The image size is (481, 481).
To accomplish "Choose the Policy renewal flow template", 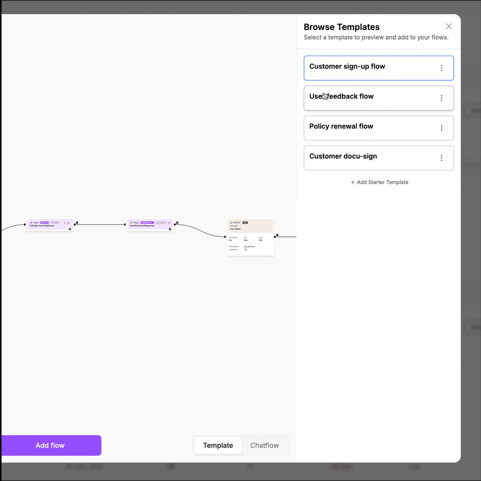I will pyautogui.click(x=379, y=128).
